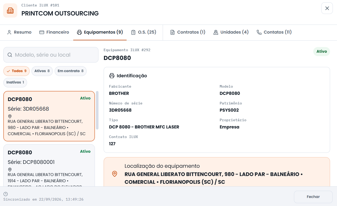Click the Equipamento ILUX #292 label

(127, 50)
